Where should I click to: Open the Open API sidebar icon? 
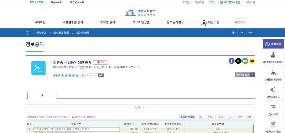(273, 107)
